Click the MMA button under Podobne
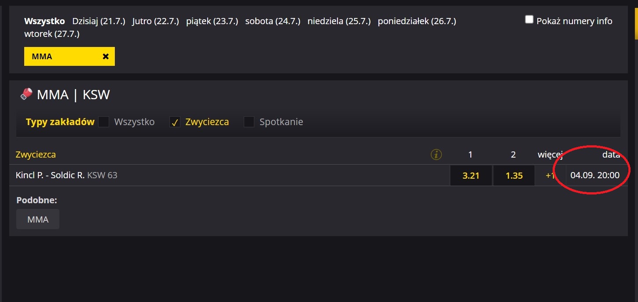This screenshot has width=638, height=302. point(38,219)
